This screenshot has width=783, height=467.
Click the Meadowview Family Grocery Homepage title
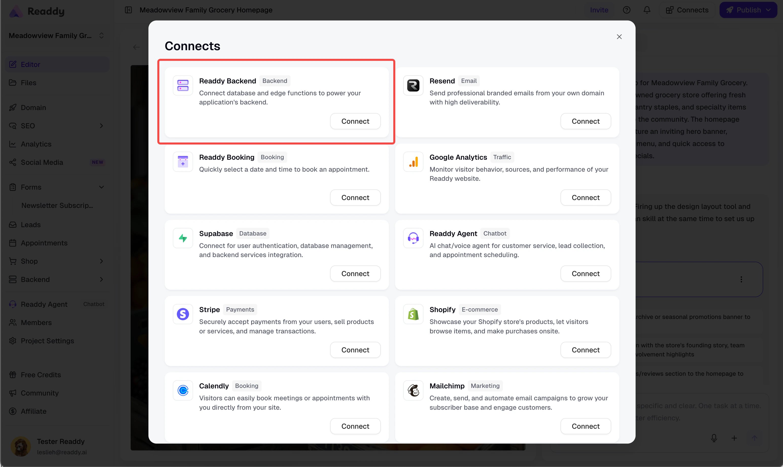[x=206, y=10]
